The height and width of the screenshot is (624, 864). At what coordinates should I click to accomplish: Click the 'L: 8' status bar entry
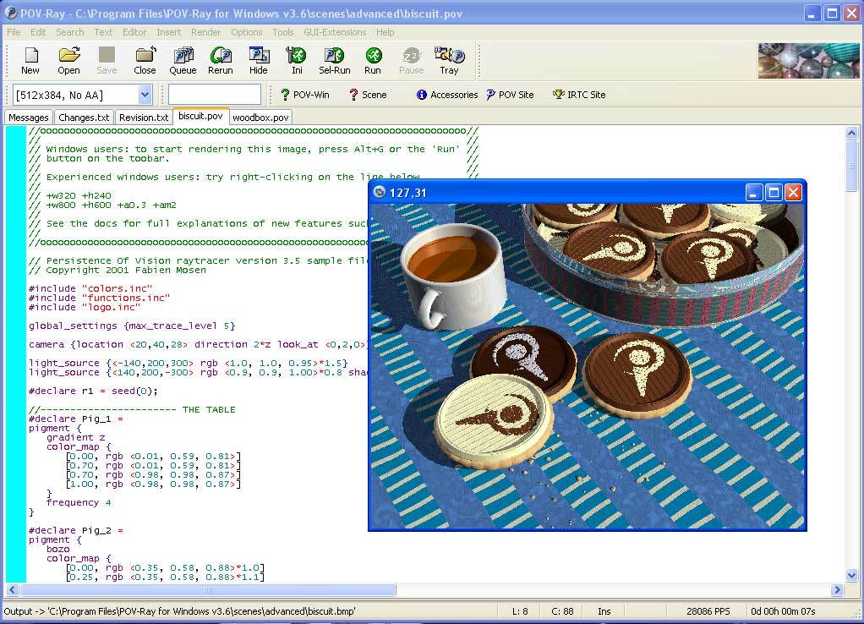pyautogui.click(x=520, y=610)
